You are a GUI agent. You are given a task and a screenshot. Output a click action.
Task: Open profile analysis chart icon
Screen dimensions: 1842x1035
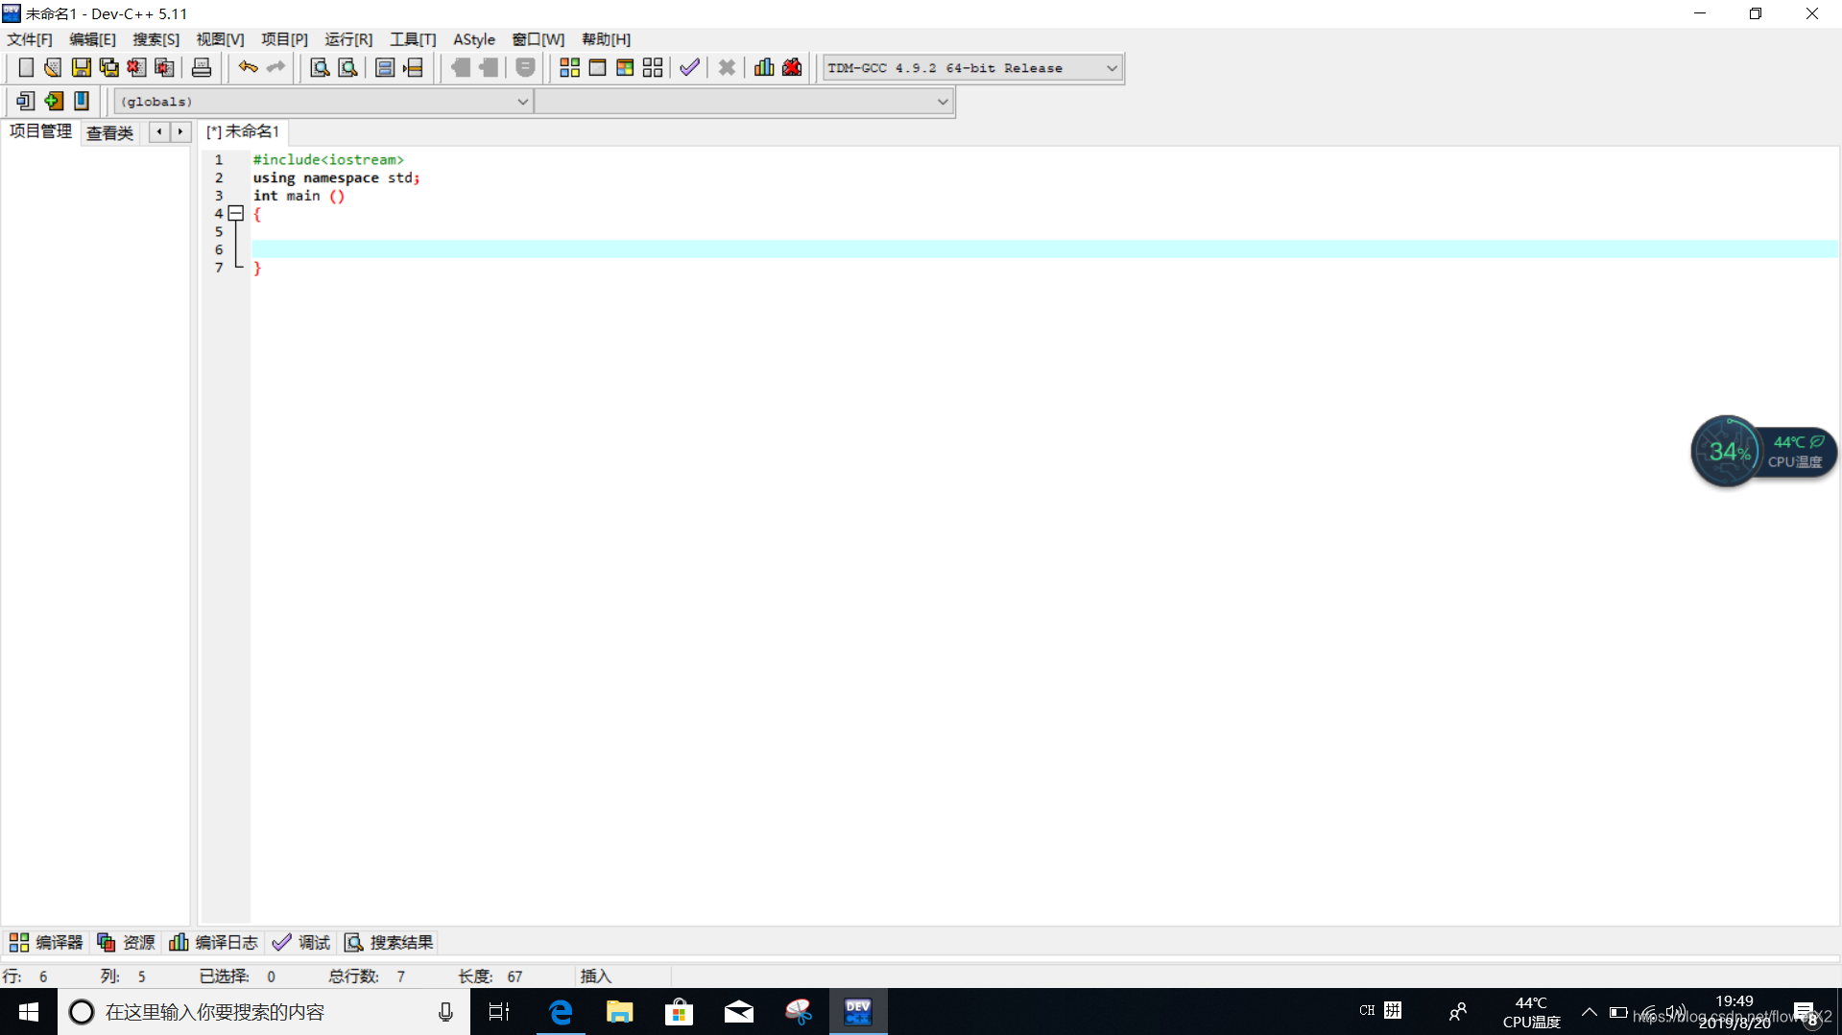tap(764, 67)
